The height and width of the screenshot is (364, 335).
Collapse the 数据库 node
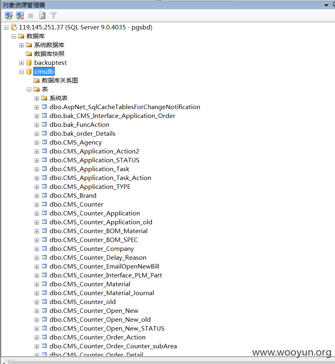pyautogui.click(x=14, y=37)
